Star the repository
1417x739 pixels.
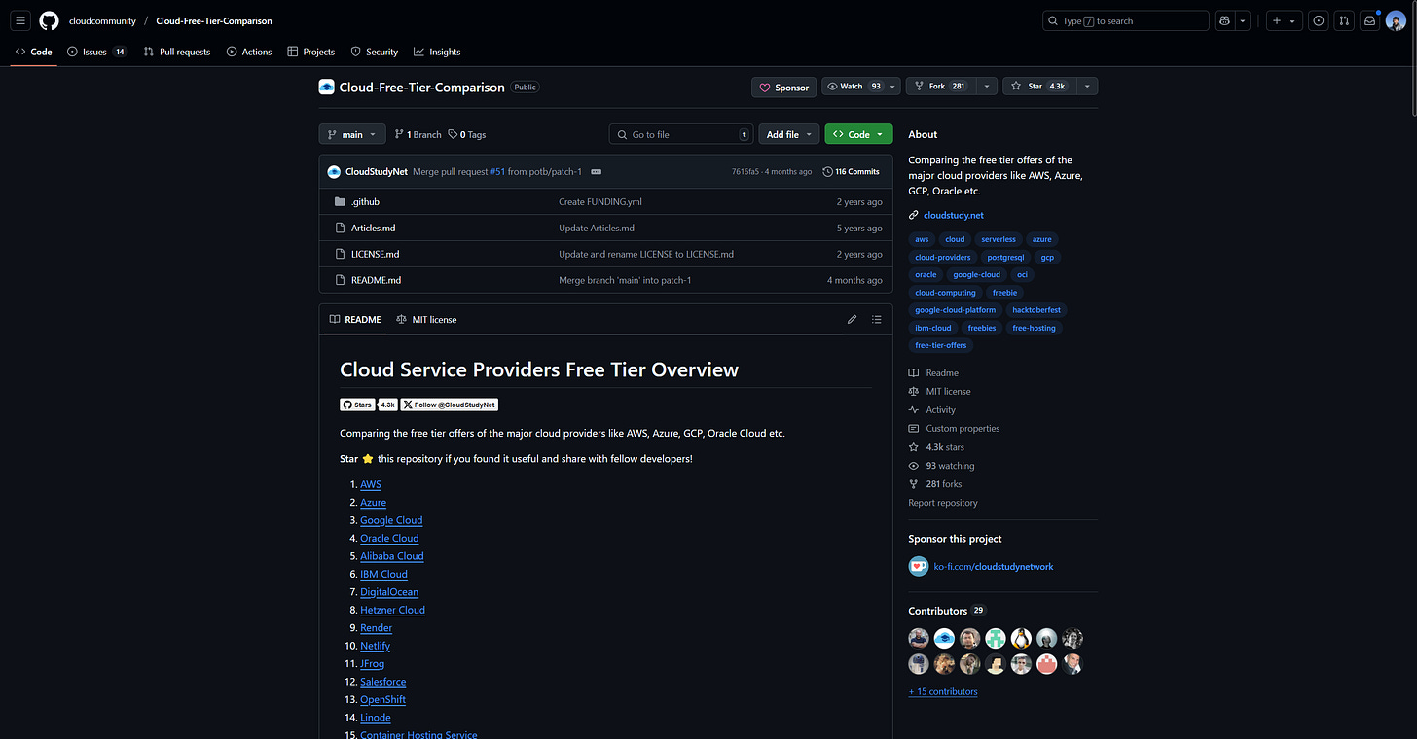pyautogui.click(x=1039, y=87)
